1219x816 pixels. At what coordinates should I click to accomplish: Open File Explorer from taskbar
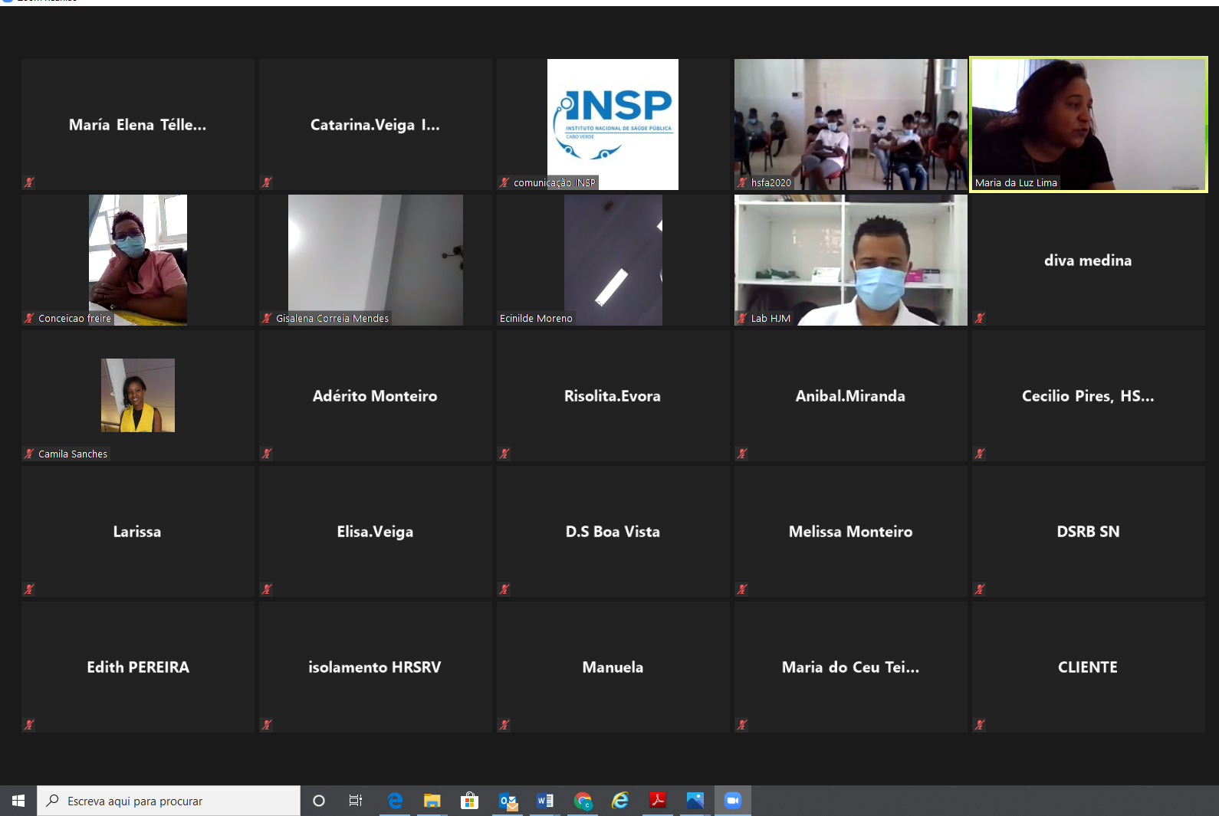[432, 801]
